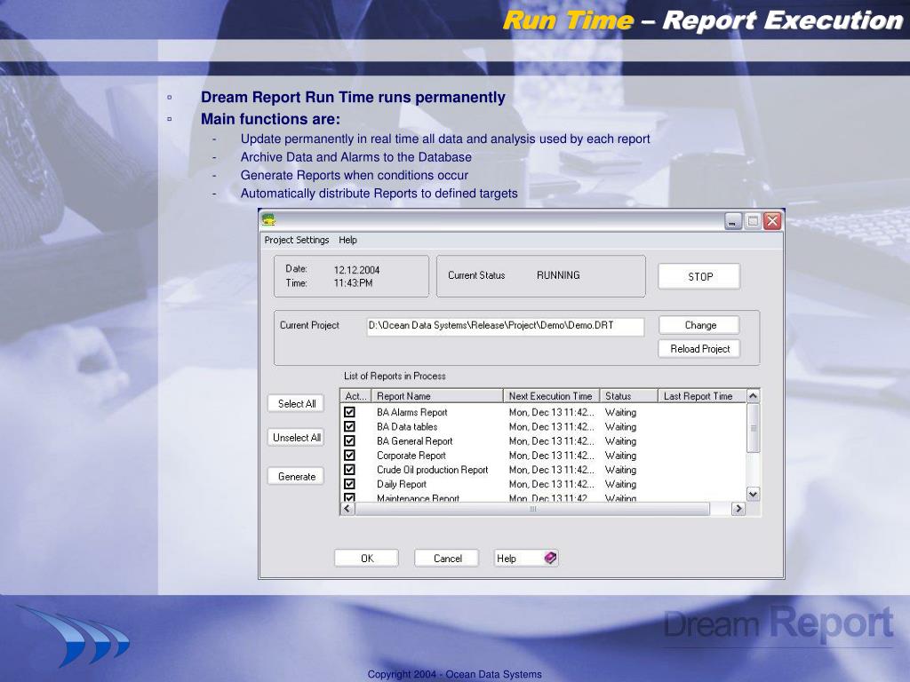Screen dimensions: 910x682
Task: Click the slide title "Run Time – Report Execution"
Action: pyautogui.click(x=703, y=20)
